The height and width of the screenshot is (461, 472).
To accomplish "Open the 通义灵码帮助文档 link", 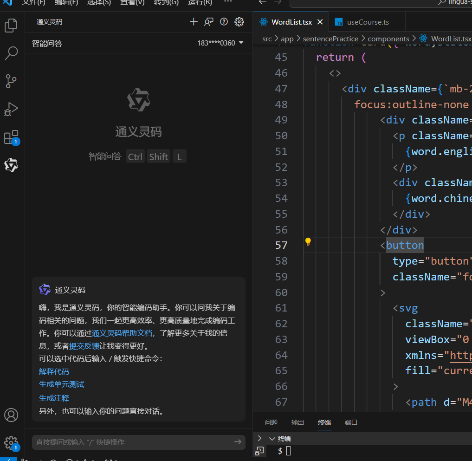I will coord(122,333).
